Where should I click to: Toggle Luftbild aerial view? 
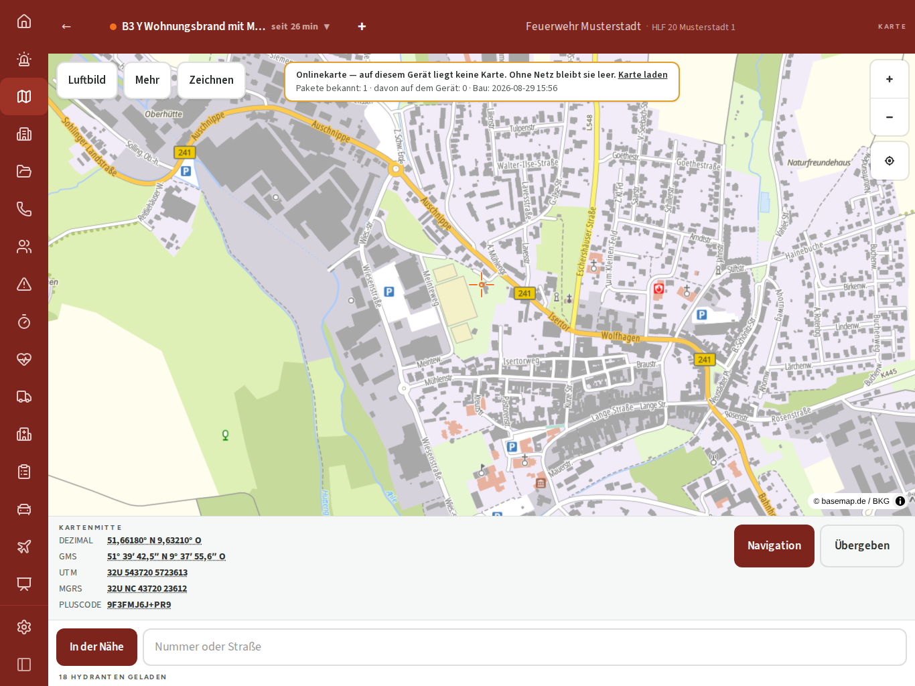coord(87,80)
